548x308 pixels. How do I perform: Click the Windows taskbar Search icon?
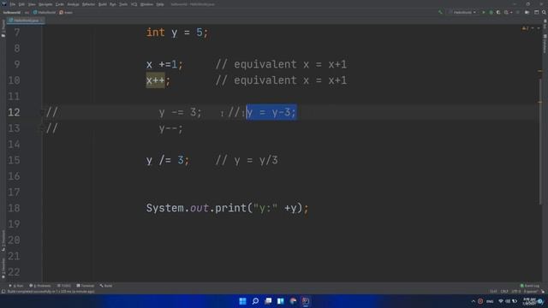point(255,301)
